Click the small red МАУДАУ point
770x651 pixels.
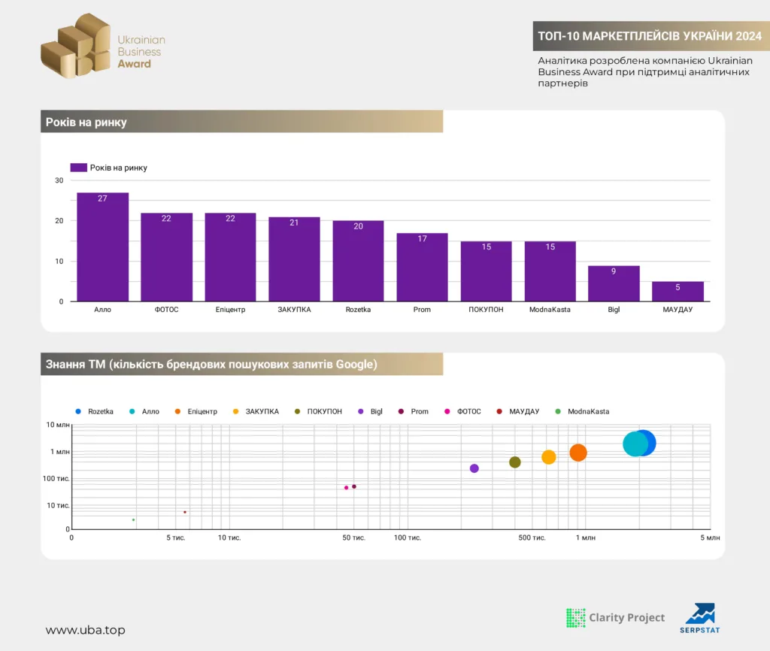(x=185, y=512)
